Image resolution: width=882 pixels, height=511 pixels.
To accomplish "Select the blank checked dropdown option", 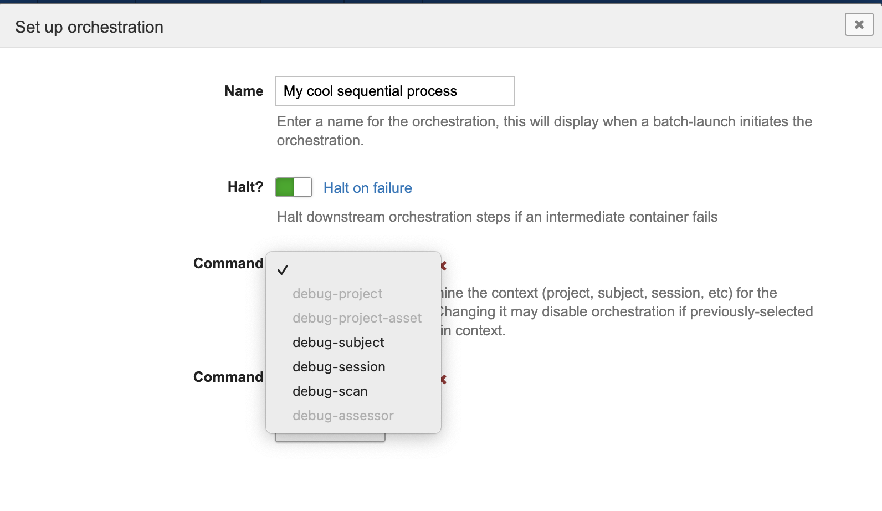I will coord(353,270).
